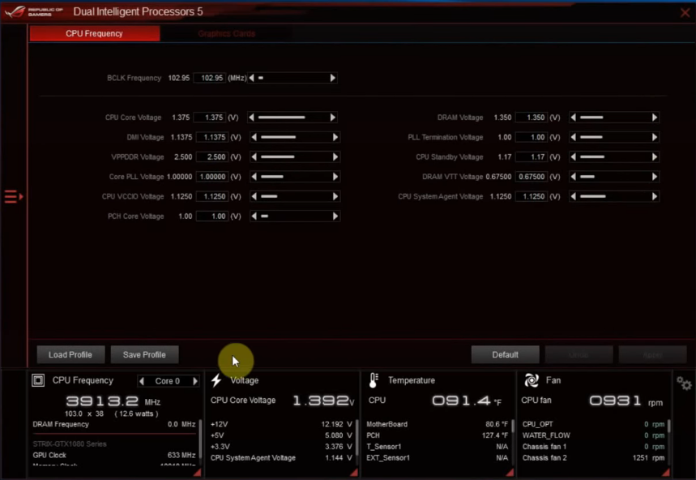
Task: Decrease BCLK Frequency with left arrow
Action: click(x=252, y=78)
